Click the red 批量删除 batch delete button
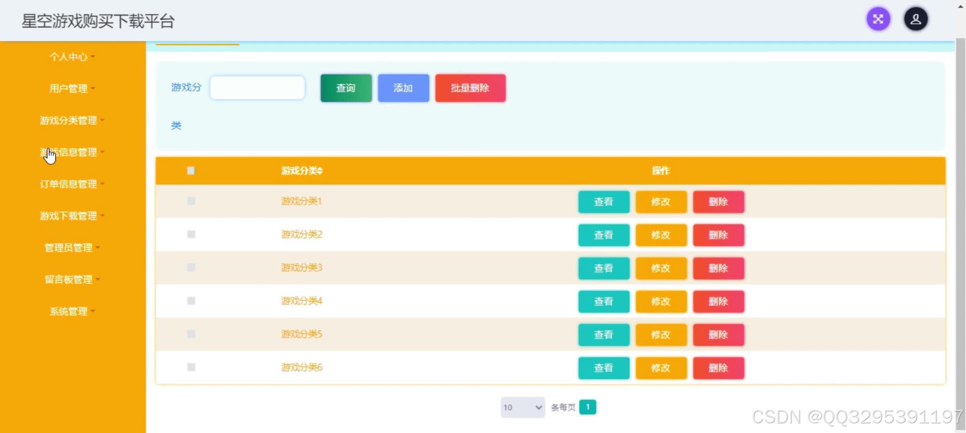Screen dimensions: 966x433 coord(470,88)
